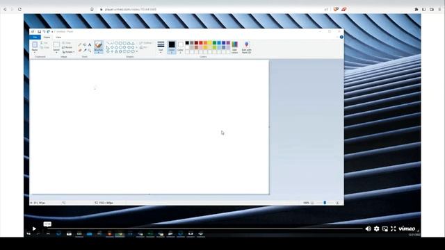Click the bookmark icon beside the address
The image size is (445, 250).
point(92,9)
